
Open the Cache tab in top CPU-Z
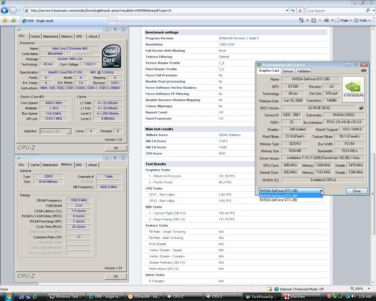click(35, 36)
